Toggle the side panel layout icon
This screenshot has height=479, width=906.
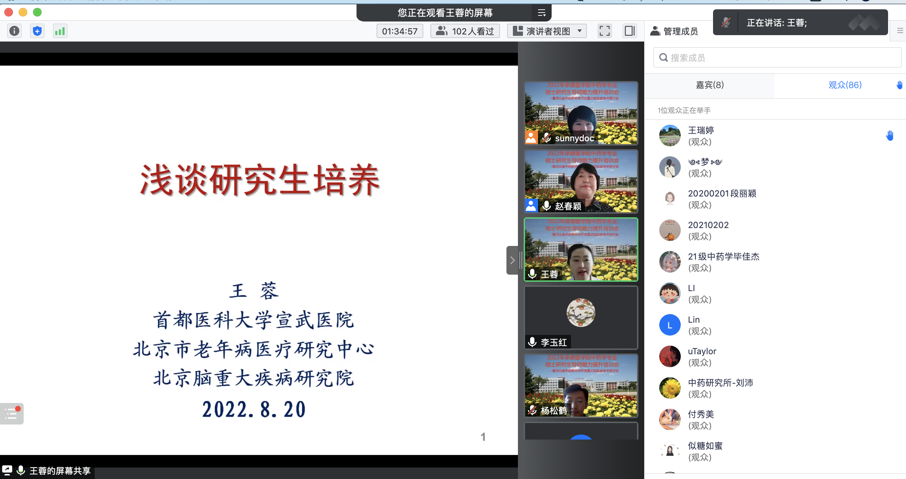coord(630,31)
